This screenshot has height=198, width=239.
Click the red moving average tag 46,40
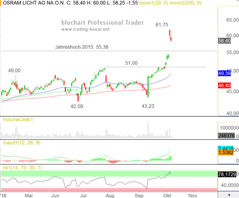point(224,86)
